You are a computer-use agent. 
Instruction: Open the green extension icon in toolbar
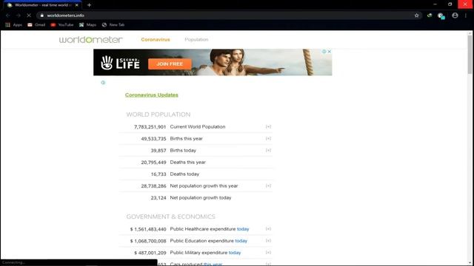click(x=430, y=16)
